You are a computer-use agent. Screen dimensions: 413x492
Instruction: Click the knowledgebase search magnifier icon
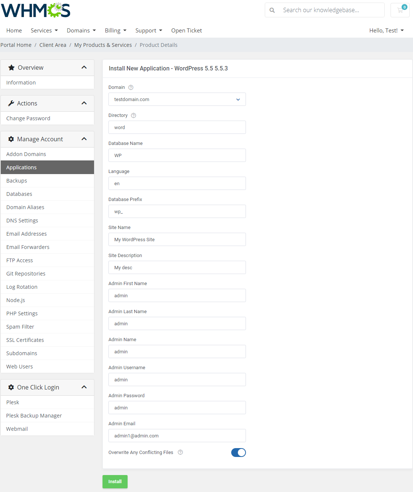(272, 10)
